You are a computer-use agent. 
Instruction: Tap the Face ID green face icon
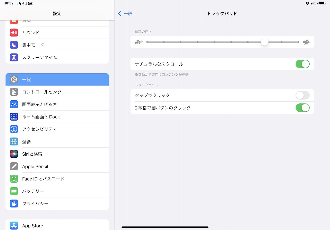[14, 179]
